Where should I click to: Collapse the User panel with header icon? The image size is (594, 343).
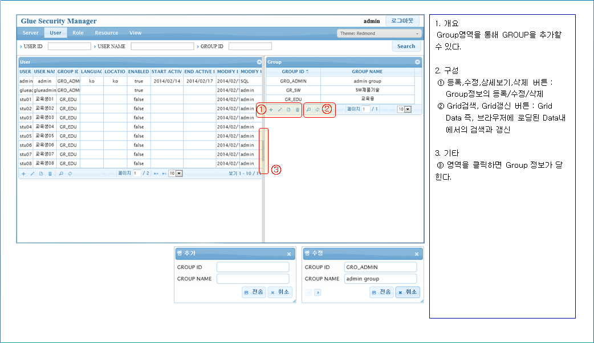click(x=259, y=62)
